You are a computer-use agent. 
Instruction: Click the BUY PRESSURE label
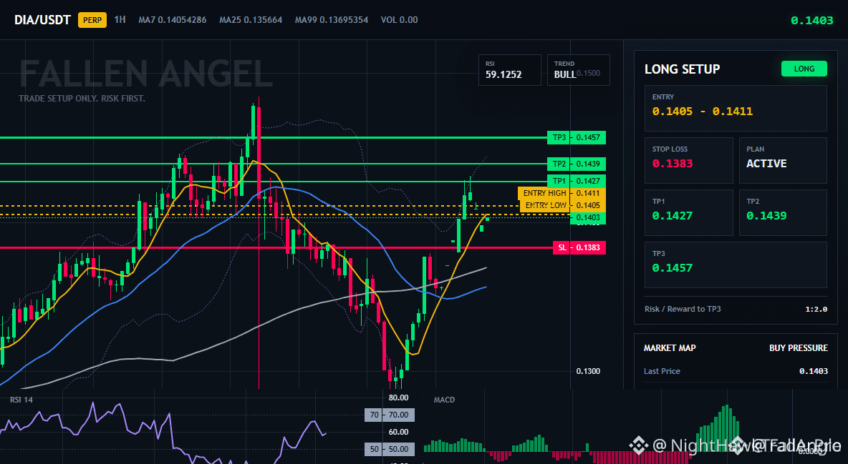799,348
